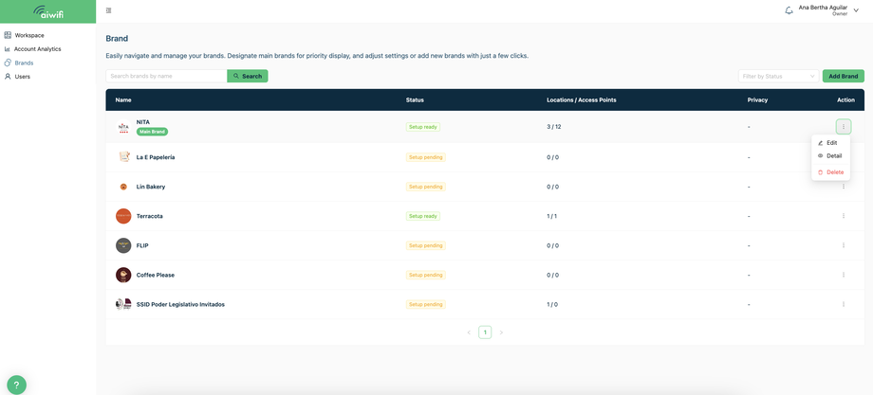Choose Delete from the action menu

(x=830, y=172)
